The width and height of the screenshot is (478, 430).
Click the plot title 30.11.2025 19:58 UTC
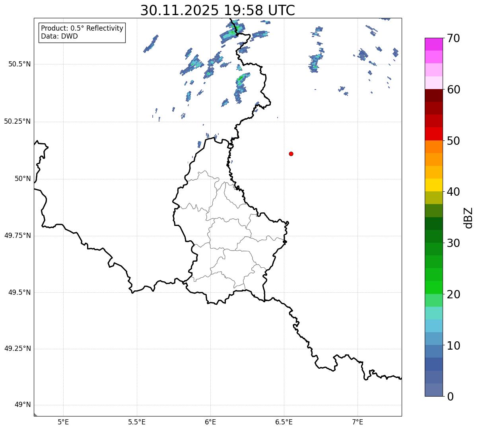pyautogui.click(x=218, y=10)
